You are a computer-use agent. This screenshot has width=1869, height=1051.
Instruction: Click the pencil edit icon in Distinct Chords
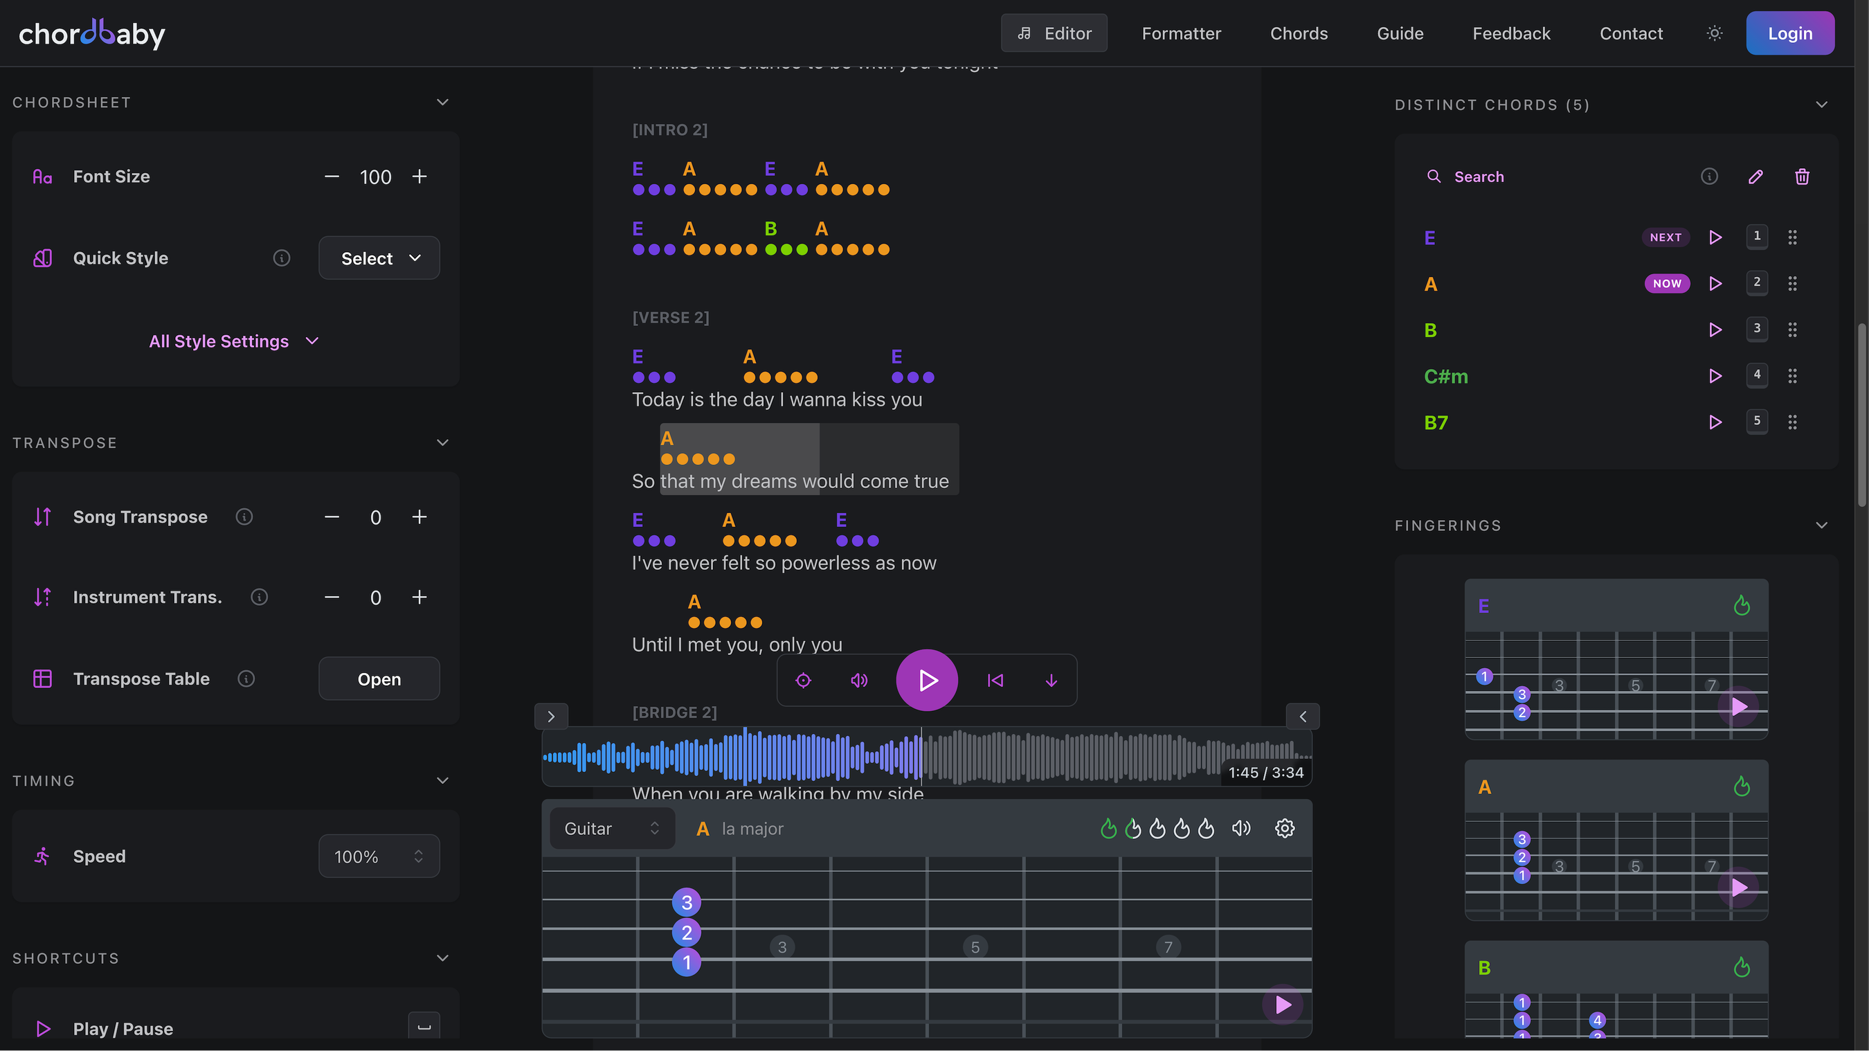pyautogui.click(x=1755, y=177)
